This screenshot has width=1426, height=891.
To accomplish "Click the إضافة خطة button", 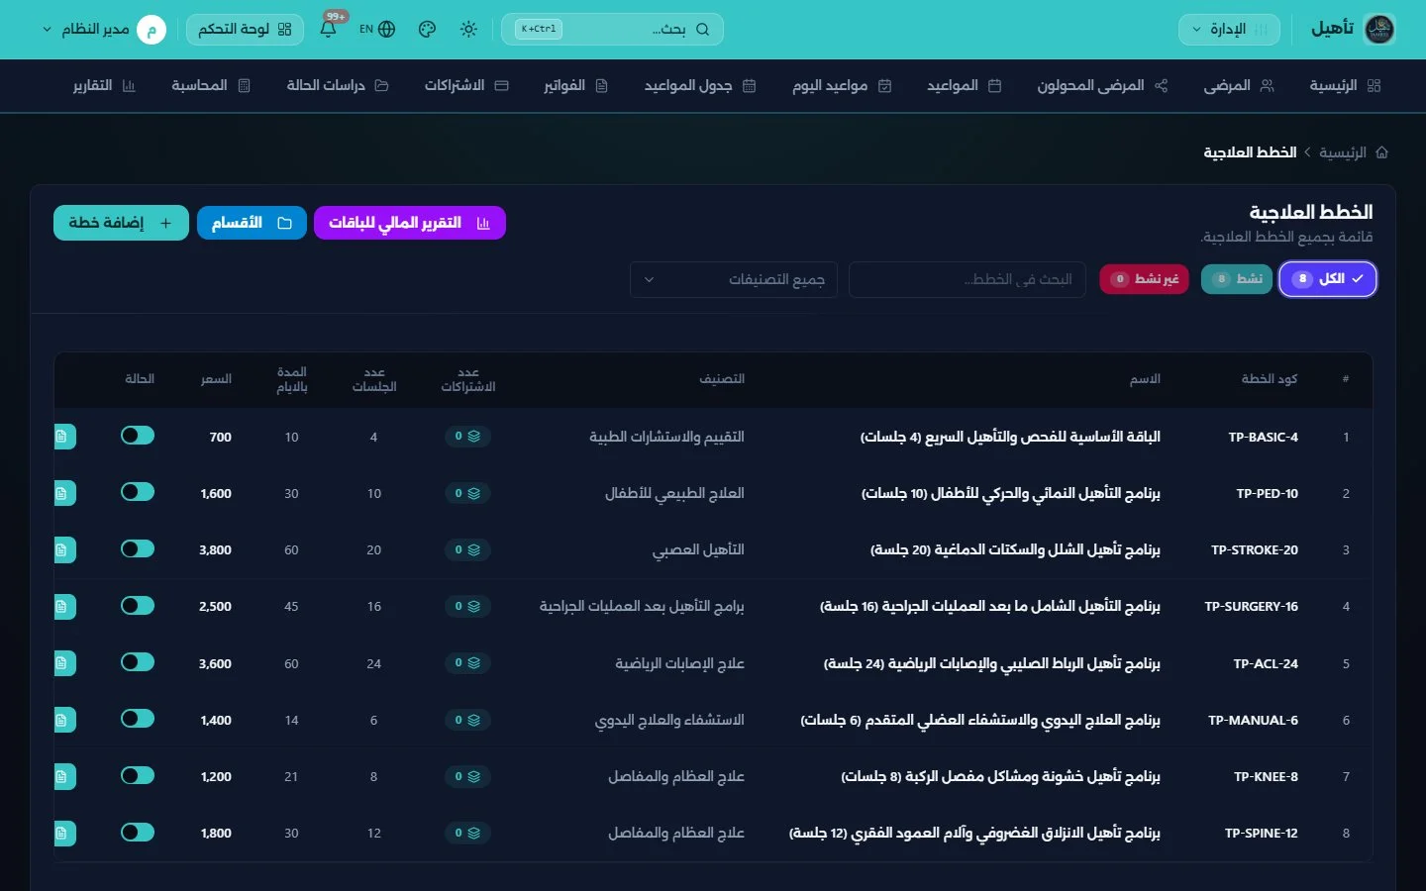I will pos(120,223).
